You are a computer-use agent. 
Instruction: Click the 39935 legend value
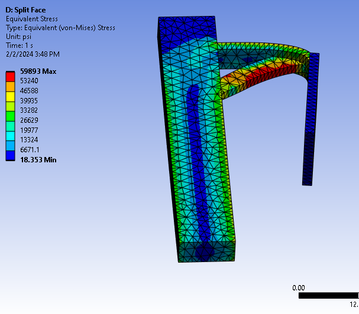(29, 100)
